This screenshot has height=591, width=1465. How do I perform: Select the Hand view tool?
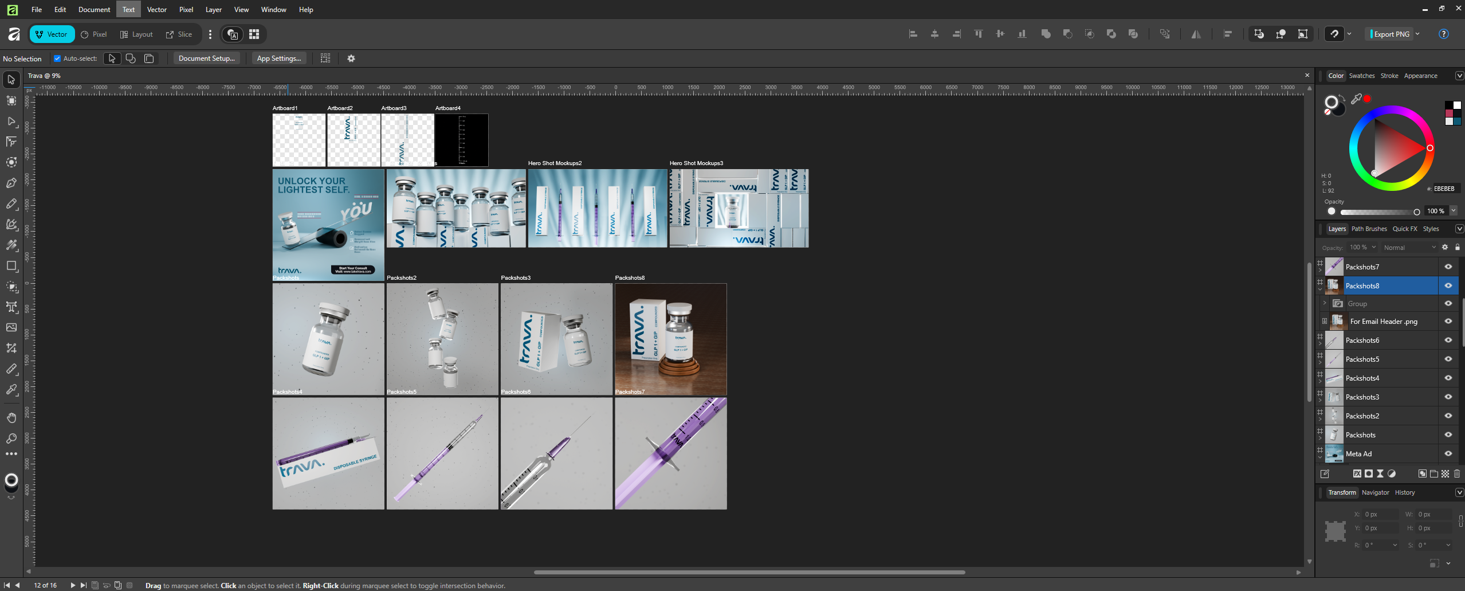point(11,418)
